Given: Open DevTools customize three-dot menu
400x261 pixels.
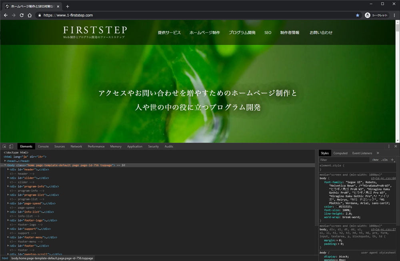Looking at the screenshot, I should [x=389, y=147].
